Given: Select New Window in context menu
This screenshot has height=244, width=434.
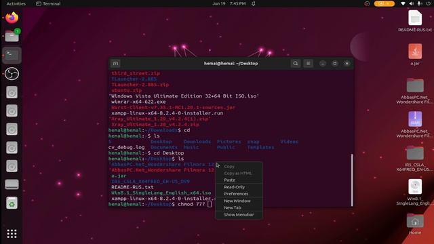Looking at the screenshot, I should (x=237, y=201).
